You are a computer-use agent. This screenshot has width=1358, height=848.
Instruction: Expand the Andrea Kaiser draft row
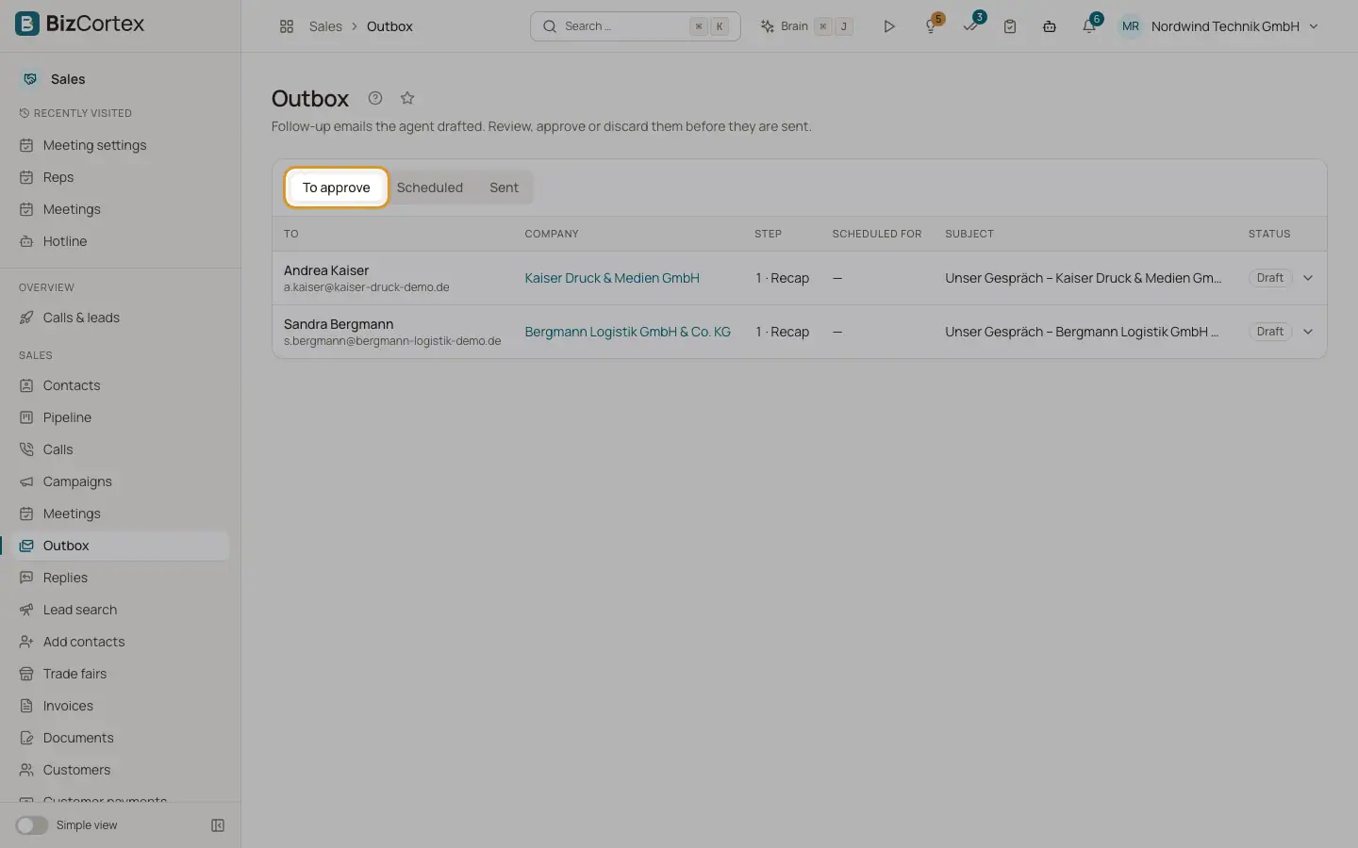click(x=1308, y=278)
